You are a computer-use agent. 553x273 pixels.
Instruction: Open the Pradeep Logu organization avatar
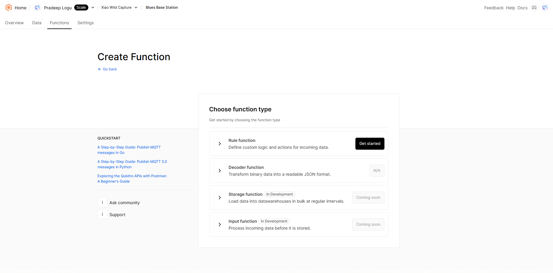click(37, 7)
